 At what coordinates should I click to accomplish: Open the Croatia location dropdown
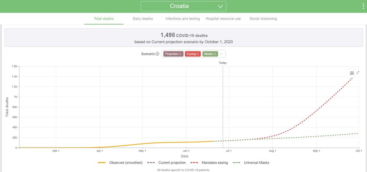click(183, 6)
